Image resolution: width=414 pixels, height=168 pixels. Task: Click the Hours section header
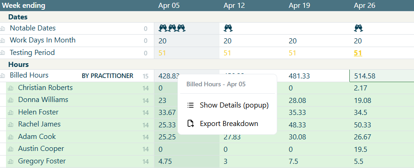point(18,64)
